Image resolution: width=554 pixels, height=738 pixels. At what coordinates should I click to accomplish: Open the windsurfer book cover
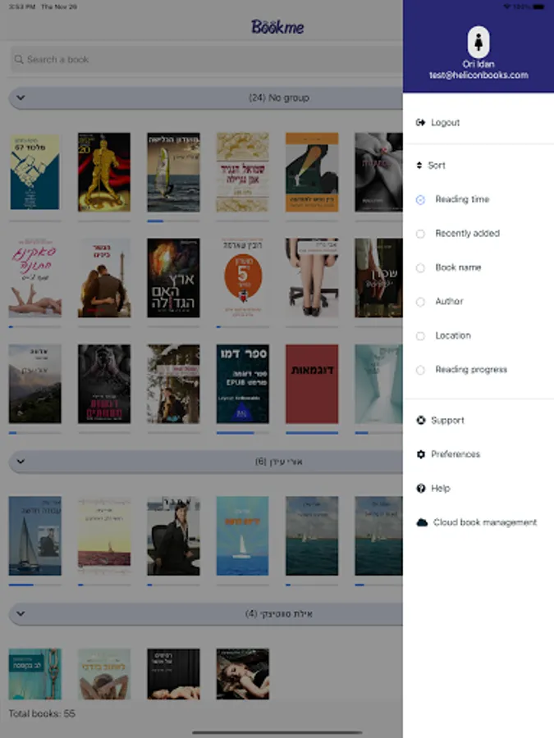point(173,172)
